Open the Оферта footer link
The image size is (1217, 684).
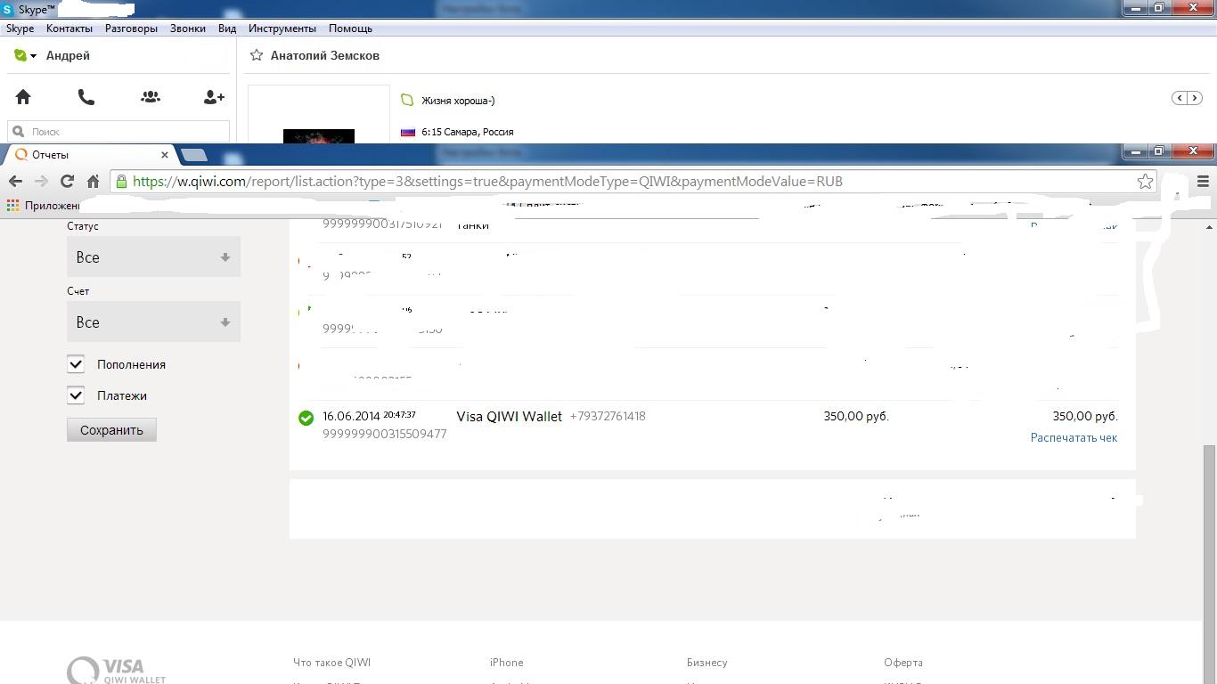tap(903, 662)
